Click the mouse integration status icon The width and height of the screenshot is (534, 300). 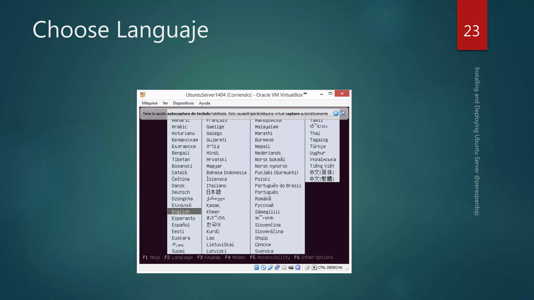pyautogui.click(x=307, y=267)
